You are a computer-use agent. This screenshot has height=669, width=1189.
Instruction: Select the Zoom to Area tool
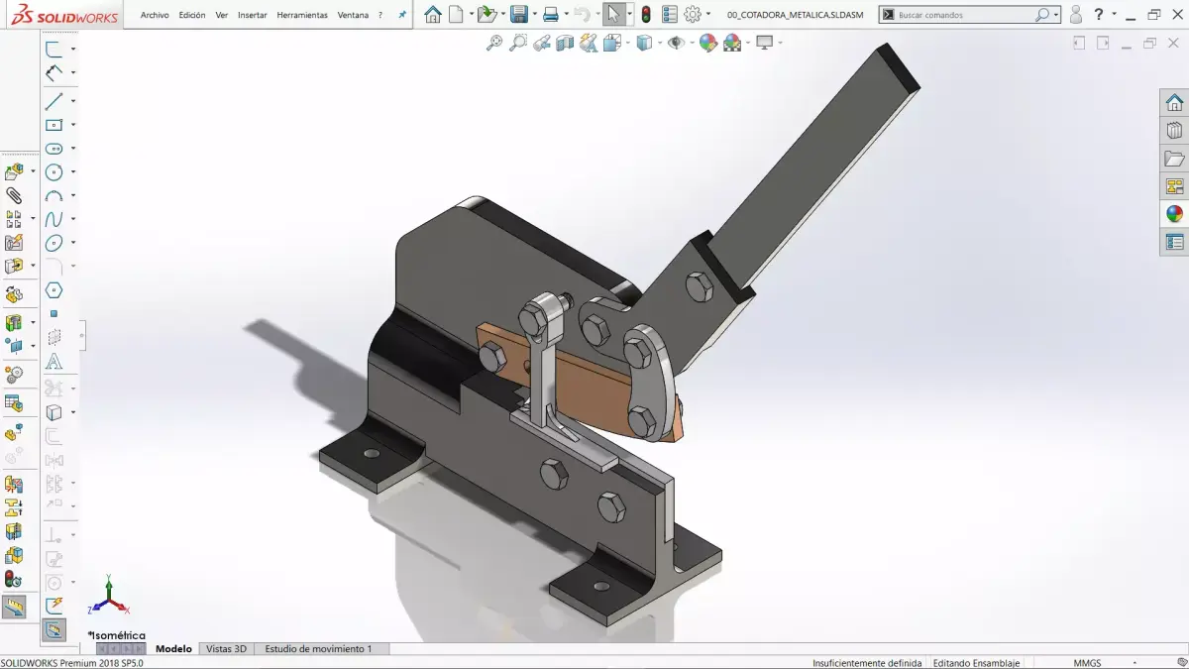[518, 43]
